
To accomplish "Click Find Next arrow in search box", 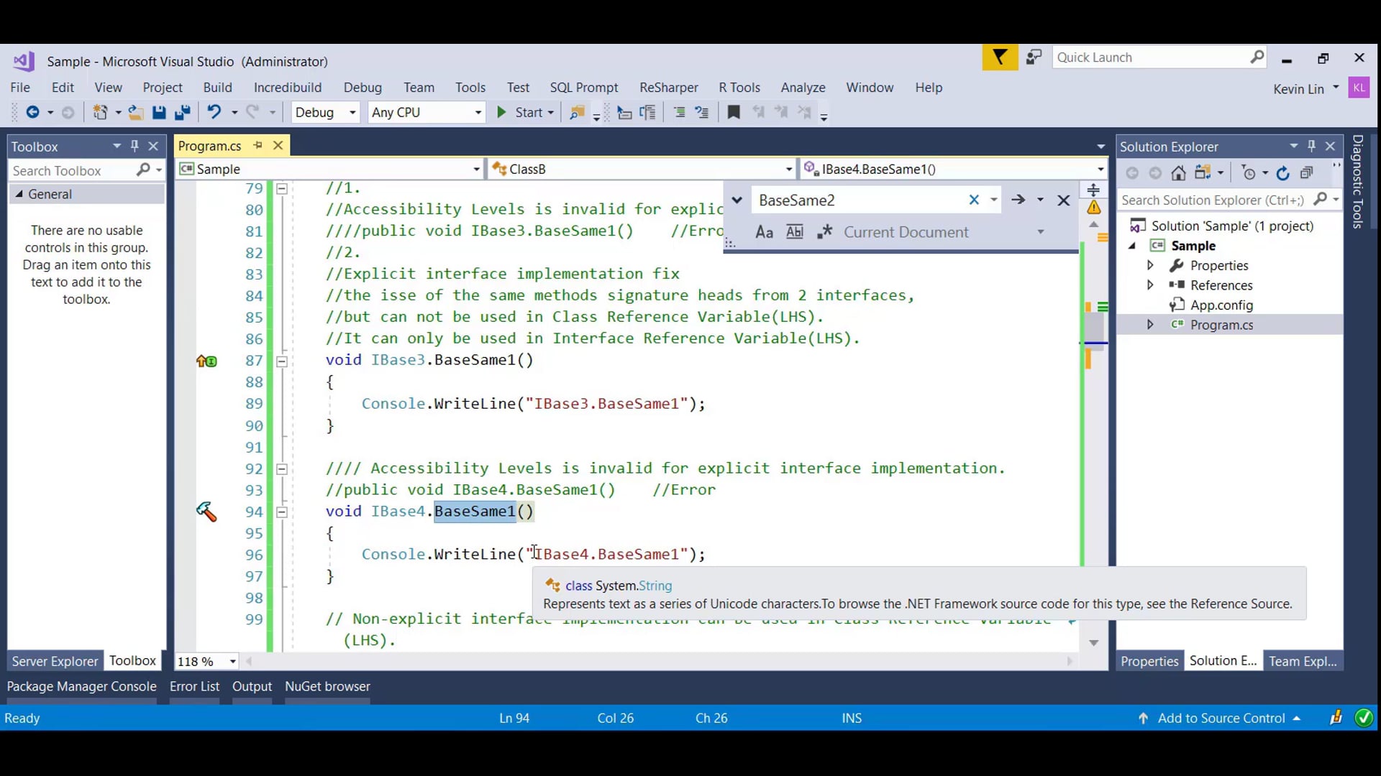I will [1018, 200].
